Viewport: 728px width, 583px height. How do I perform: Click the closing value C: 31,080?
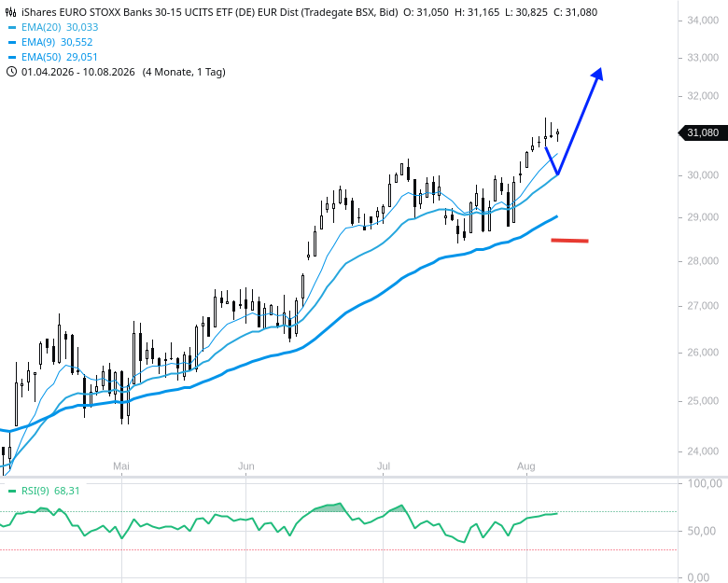point(575,12)
